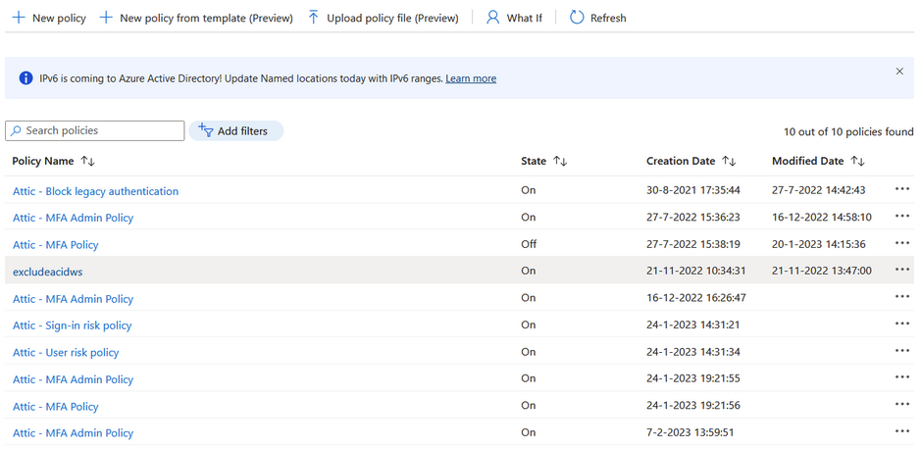This screenshot has width=921, height=449.
Task: Open more options for Block legacy authentication row
Action: [x=901, y=190]
